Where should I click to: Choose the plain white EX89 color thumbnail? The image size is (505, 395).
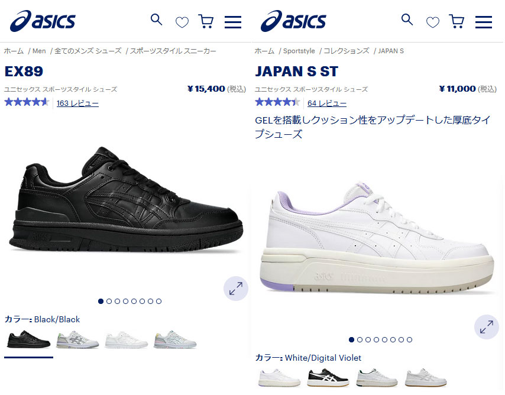click(x=127, y=339)
